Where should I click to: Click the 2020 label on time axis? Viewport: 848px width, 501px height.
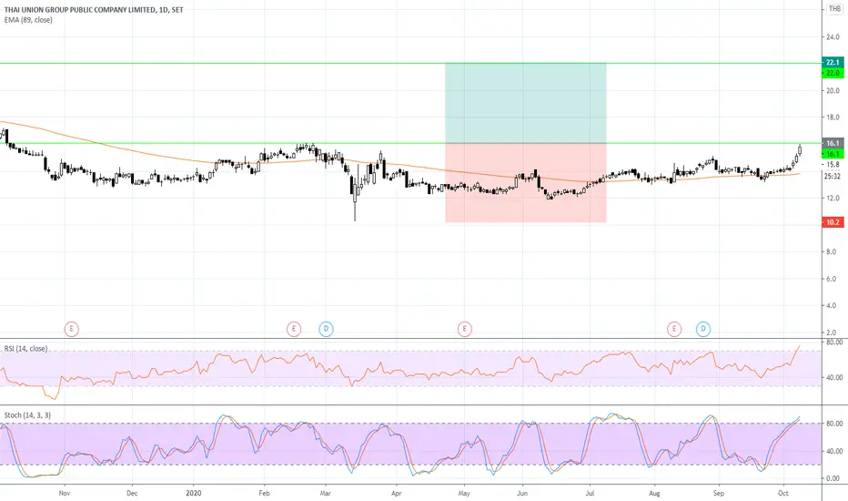coord(193,494)
